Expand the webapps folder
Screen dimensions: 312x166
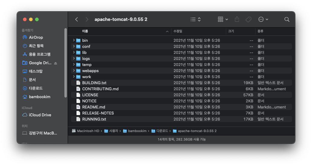tap(74, 71)
